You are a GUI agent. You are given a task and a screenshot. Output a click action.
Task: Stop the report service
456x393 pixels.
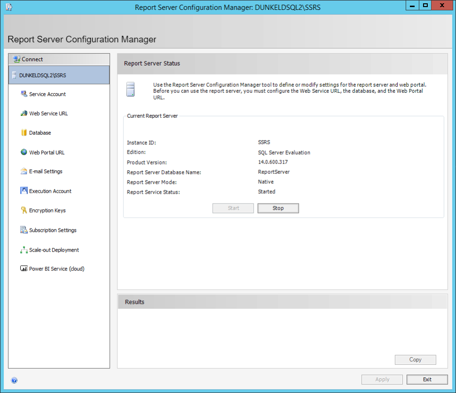pos(278,208)
